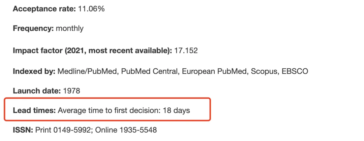
Task: Select the word "monthly"
Action: click(70, 29)
